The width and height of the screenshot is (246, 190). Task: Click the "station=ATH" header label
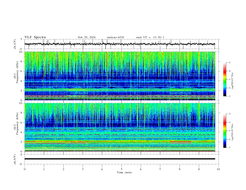pos(115,37)
